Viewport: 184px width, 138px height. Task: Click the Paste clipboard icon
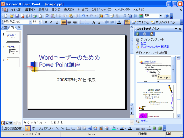click(x=71, y=16)
